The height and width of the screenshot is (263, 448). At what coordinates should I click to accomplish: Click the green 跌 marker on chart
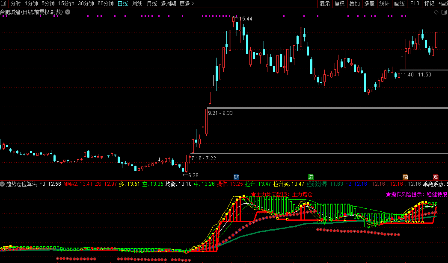click(311, 177)
